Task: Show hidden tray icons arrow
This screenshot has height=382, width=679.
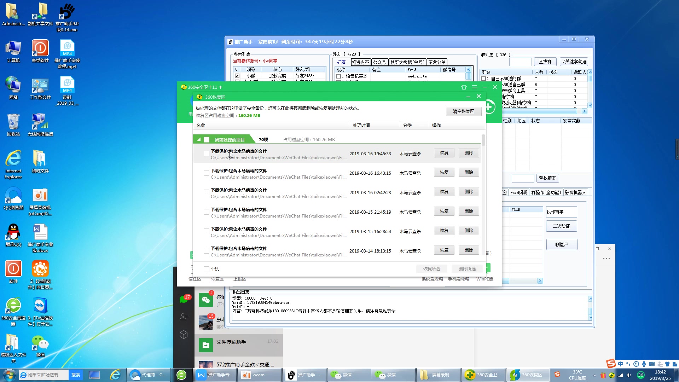Action: pos(594,375)
